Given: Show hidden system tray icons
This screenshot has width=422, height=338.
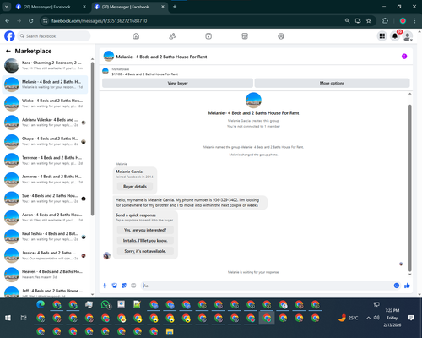Looking at the screenshot, I should tap(368, 318).
